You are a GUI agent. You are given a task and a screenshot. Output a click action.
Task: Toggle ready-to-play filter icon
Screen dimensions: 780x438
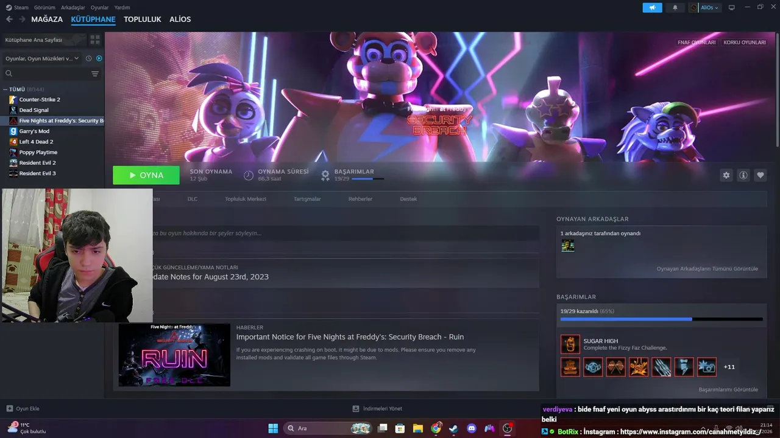pyautogui.click(x=99, y=58)
